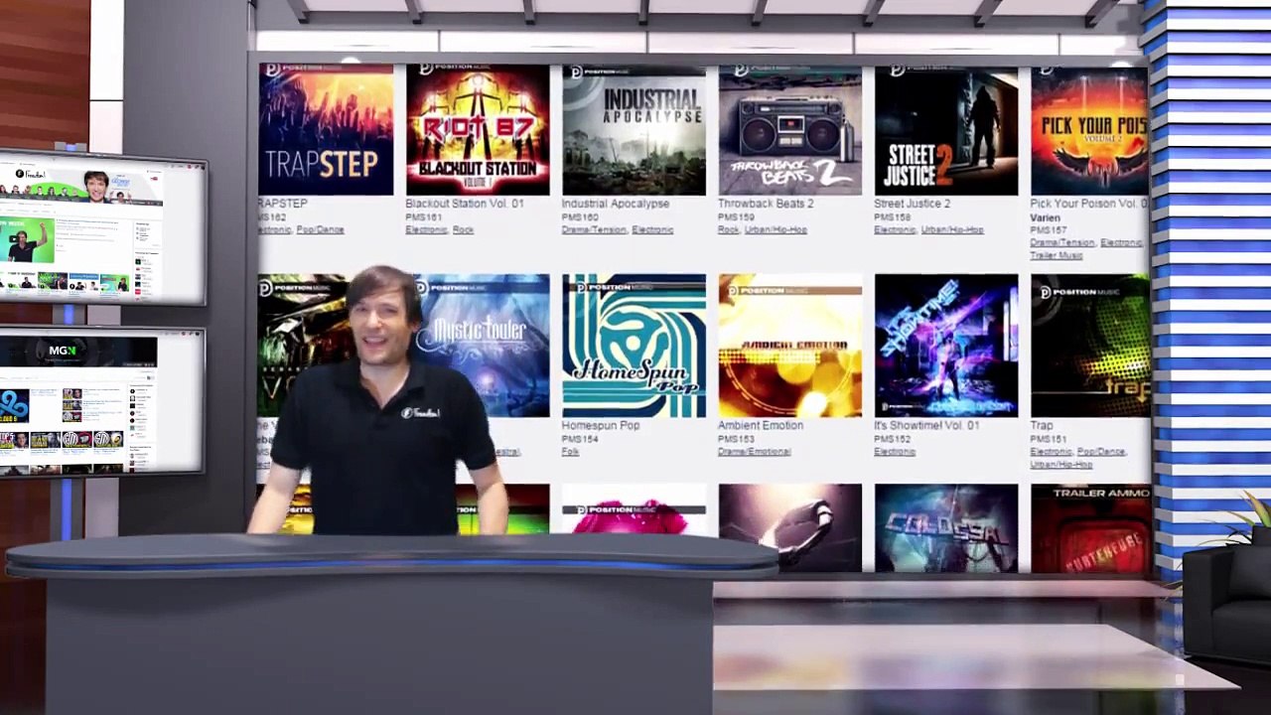The height and width of the screenshot is (715, 1271).
Task: Select the PMS154 catalog code text
Action: (580, 439)
